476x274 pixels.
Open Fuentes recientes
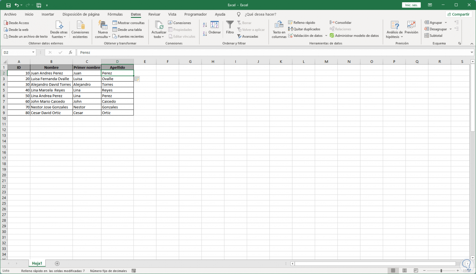(x=128, y=37)
